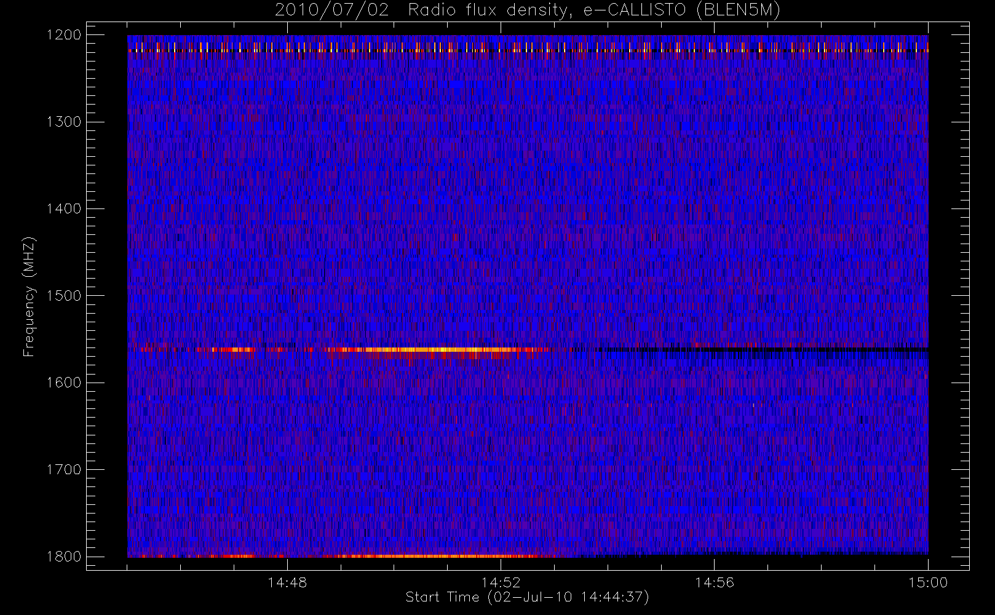Screen dimensions: 995x615
Task: Click the 14:56 time tick label
Action: [715, 582]
